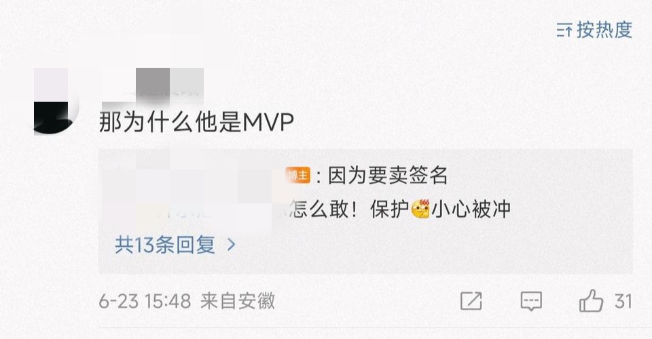The height and width of the screenshot is (339, 652).
Task: Open the commenter's round avatar
Action: tap(56, 101)
